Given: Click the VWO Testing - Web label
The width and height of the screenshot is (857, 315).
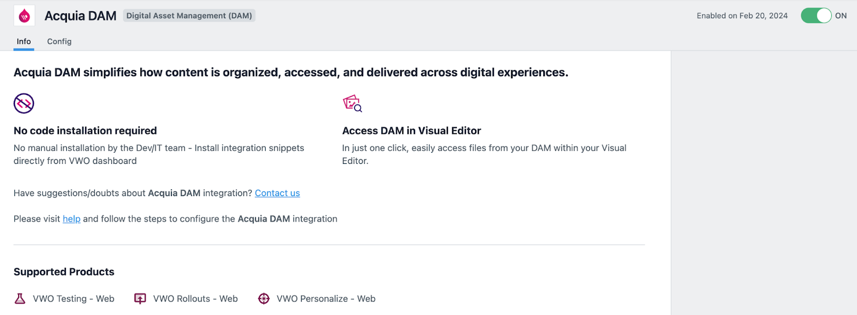Looking at the screenshot, I should pos(74,298).
